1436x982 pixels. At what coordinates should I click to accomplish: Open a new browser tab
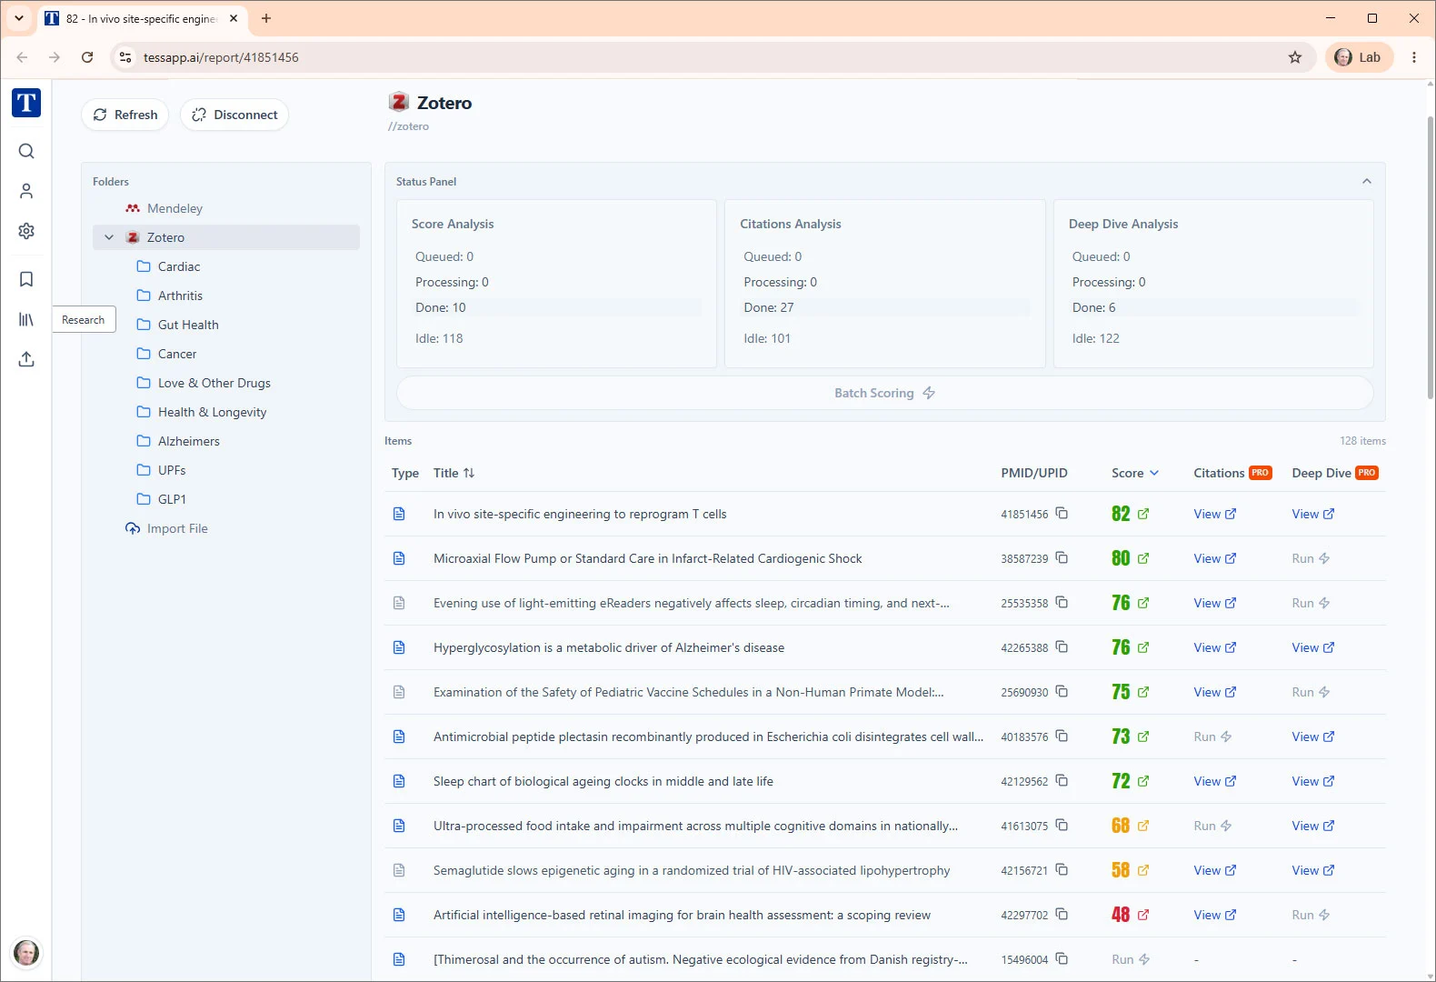point(266,18)
